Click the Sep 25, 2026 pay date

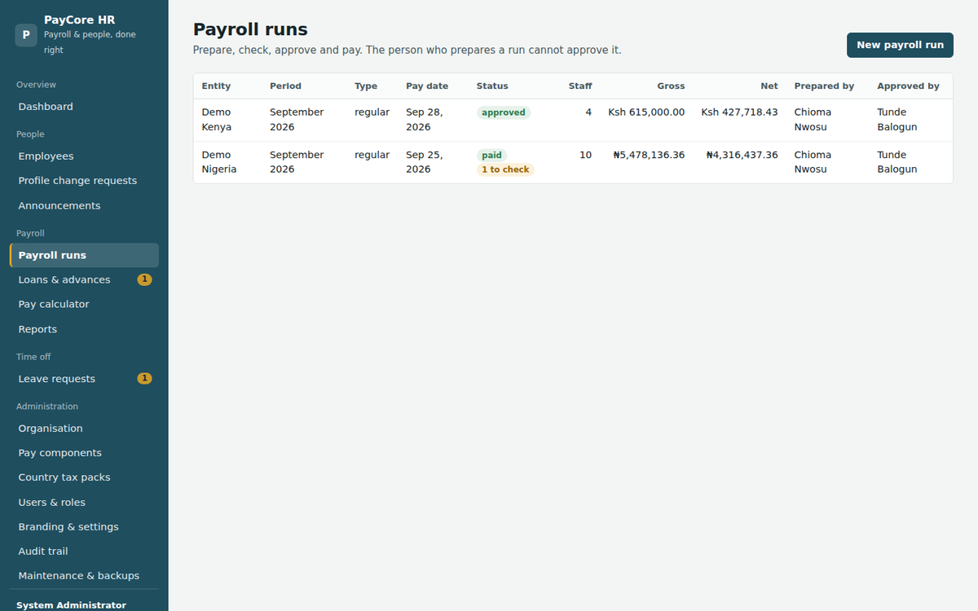[x=425, y=162]
